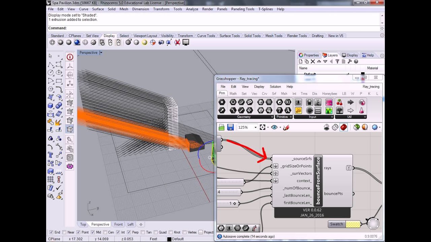Viewport: 431px width, 242px height.
Task: Create a new layer in Layers panel
Action: [300, 62]
